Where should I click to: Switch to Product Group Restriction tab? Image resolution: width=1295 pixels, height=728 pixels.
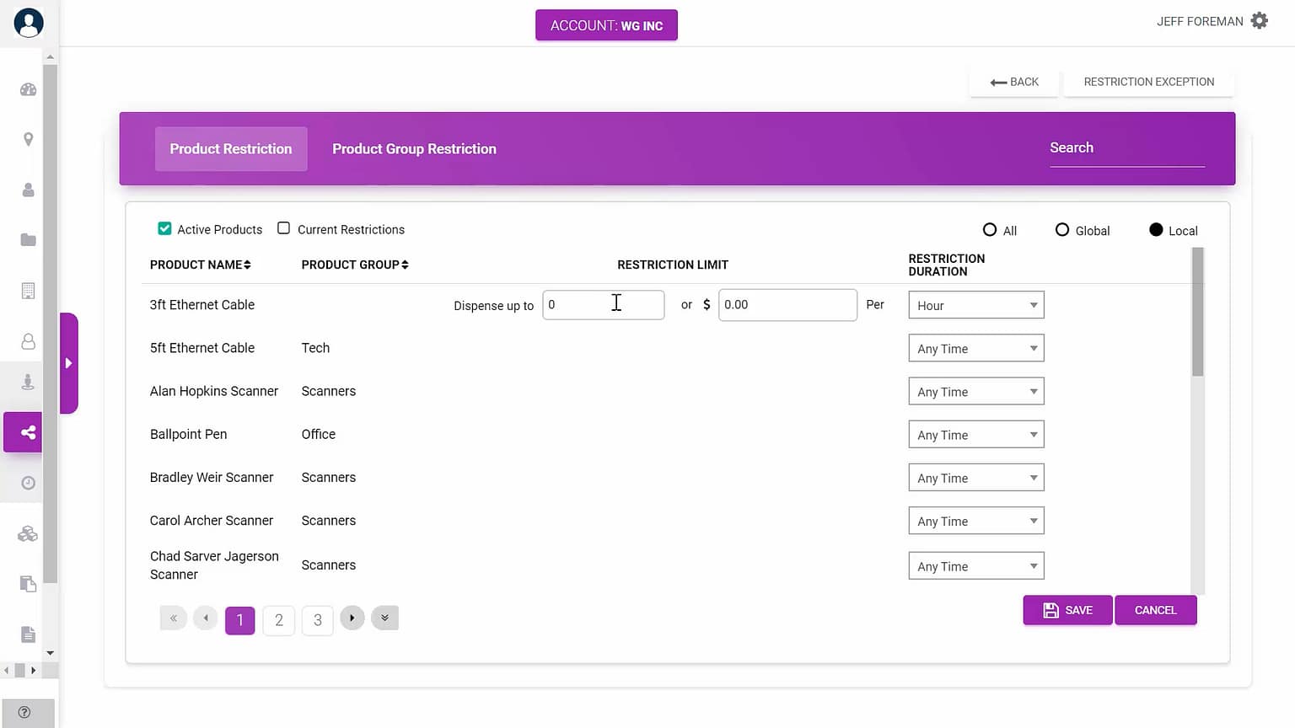(x=414, y=149)
